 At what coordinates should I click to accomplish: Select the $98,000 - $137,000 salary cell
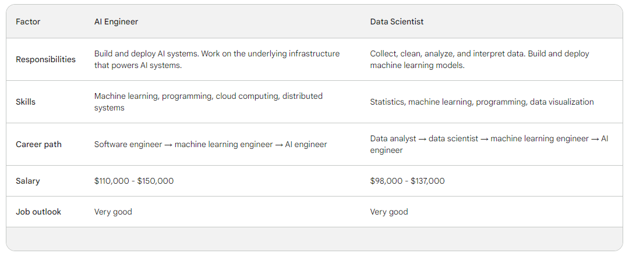click(x=407, y=181)
